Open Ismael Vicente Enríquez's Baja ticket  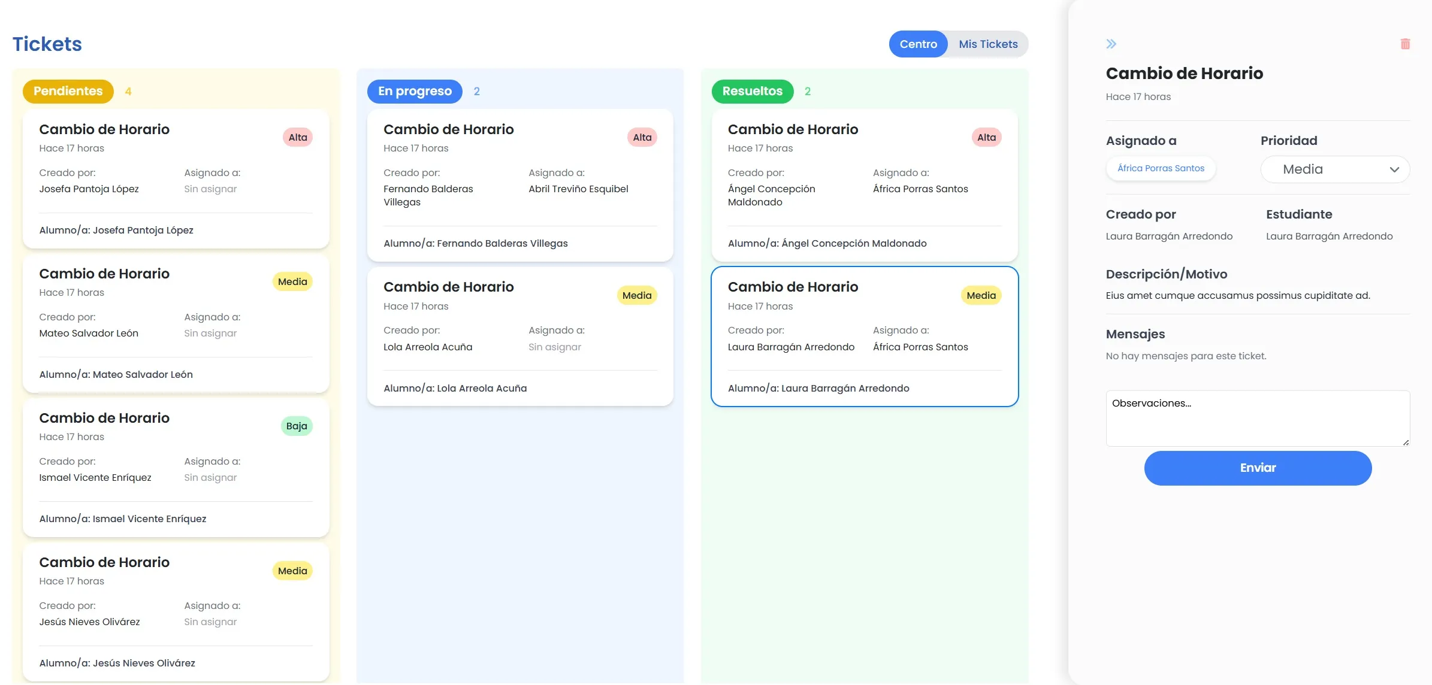[x=176, y=468]
